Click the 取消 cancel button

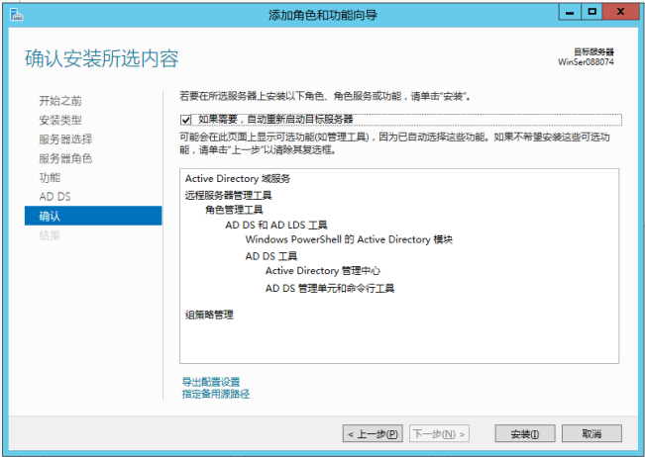(x=591, y=433)
